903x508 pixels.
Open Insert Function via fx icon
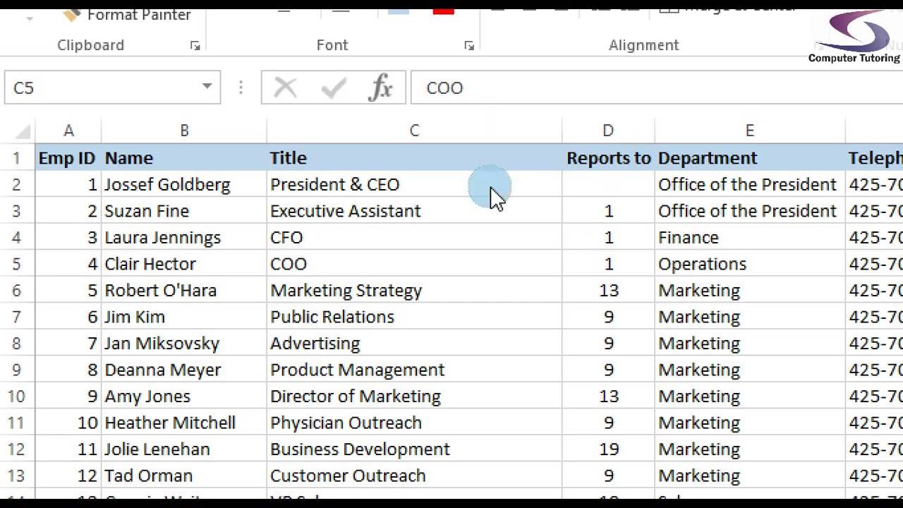coord(381,88)
